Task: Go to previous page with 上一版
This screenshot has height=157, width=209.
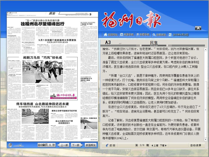Action: pyautogui.click(x=63, y=145)
